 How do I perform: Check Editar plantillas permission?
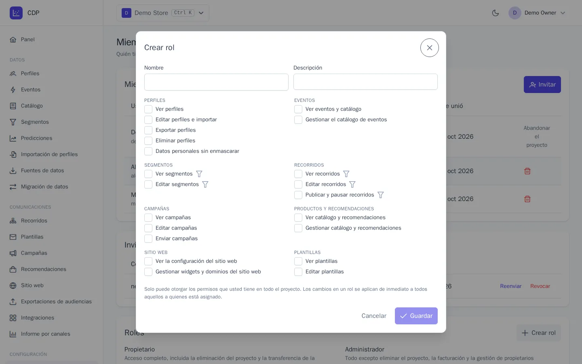(x=298, y=272)
